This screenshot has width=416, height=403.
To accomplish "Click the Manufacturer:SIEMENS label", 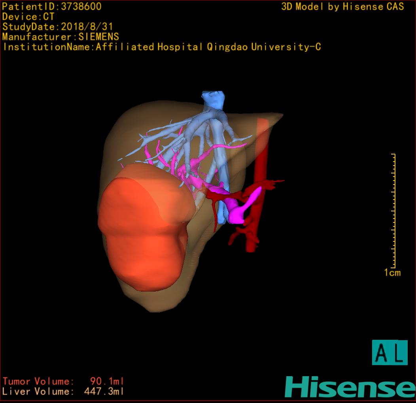I will [x=61, y=37].
